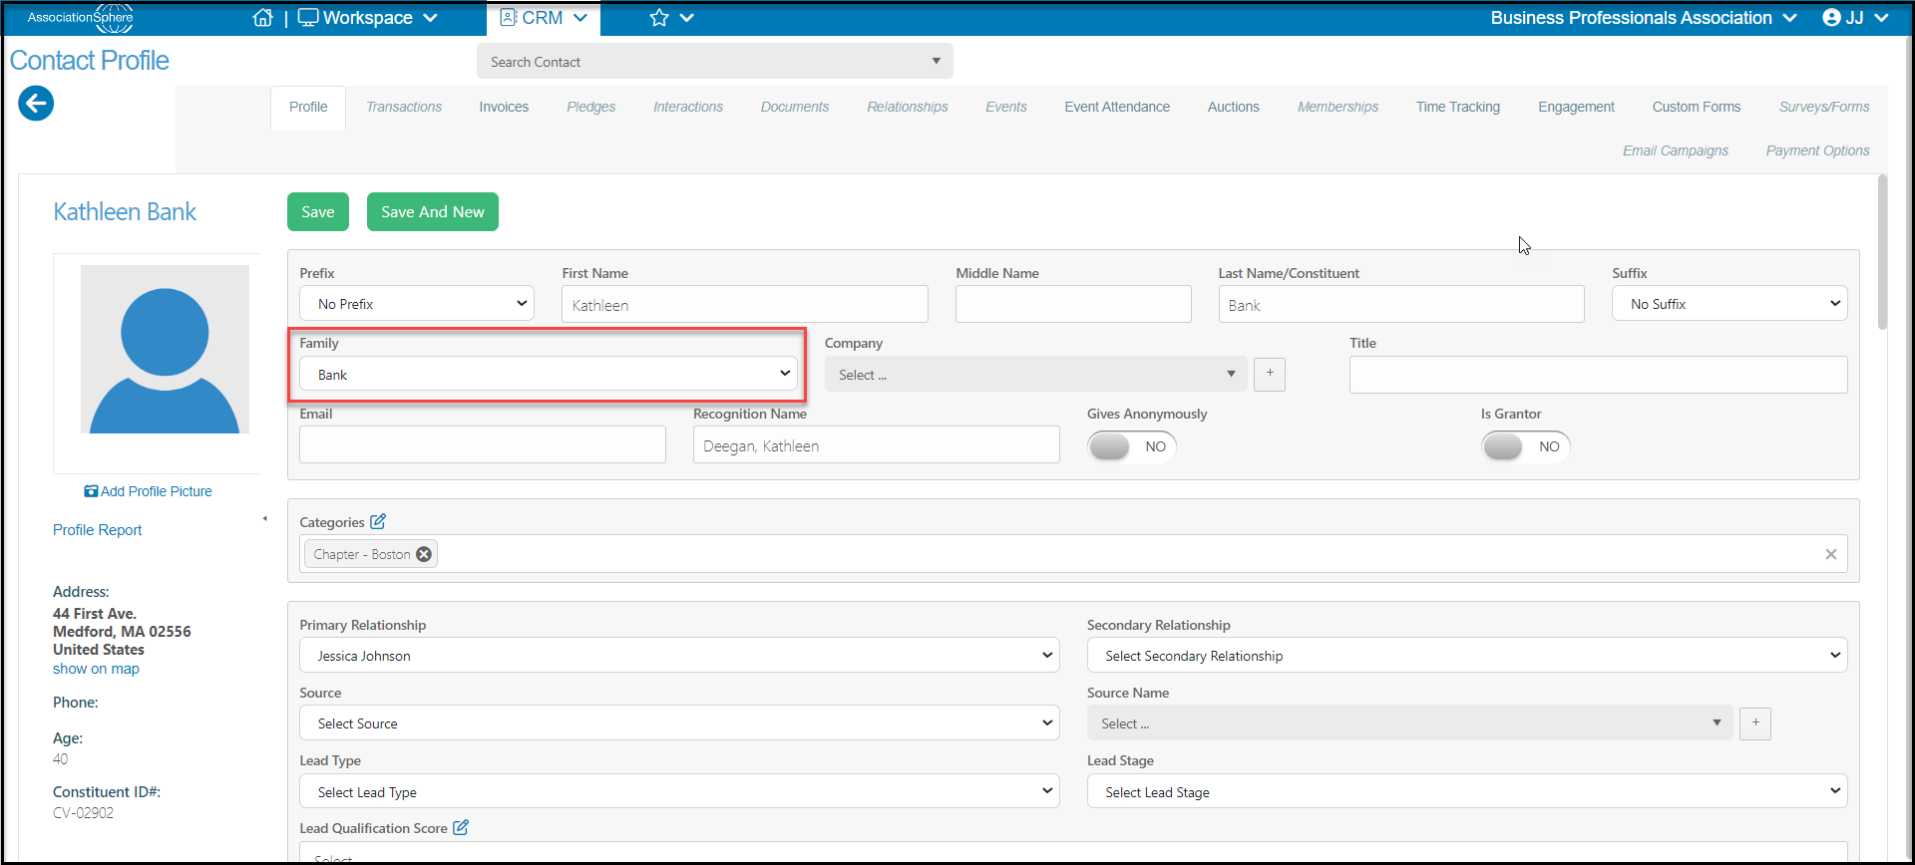Edit Lead Qualification Score pencil icon
The width and height of the screenshot is (1915, 865).
(461, 827)
